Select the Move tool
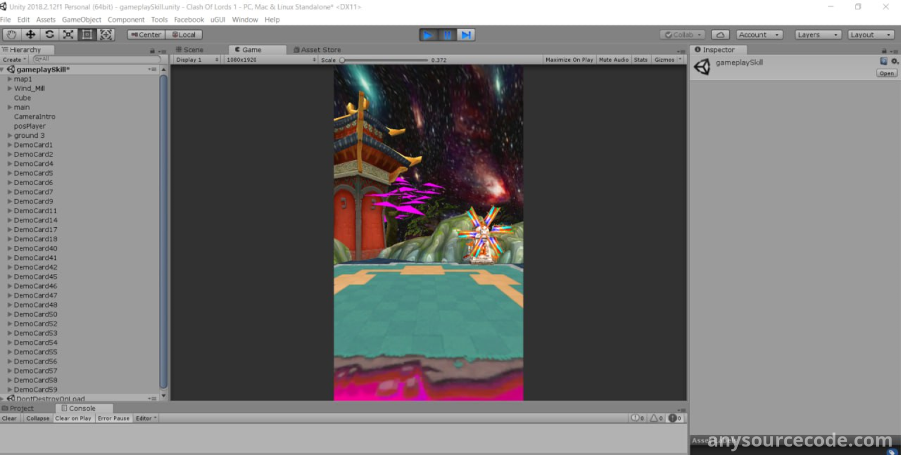This screenshot has width=901, height=455. tap(30, 35)
